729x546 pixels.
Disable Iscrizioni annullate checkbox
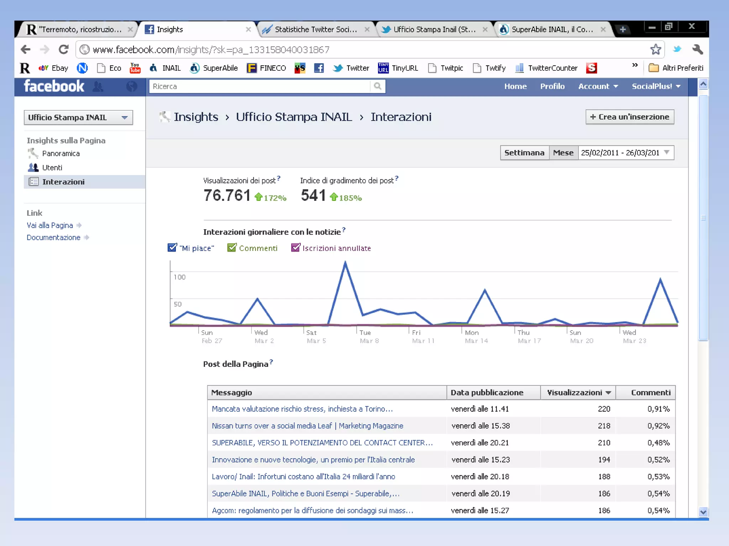click(295, 247)
